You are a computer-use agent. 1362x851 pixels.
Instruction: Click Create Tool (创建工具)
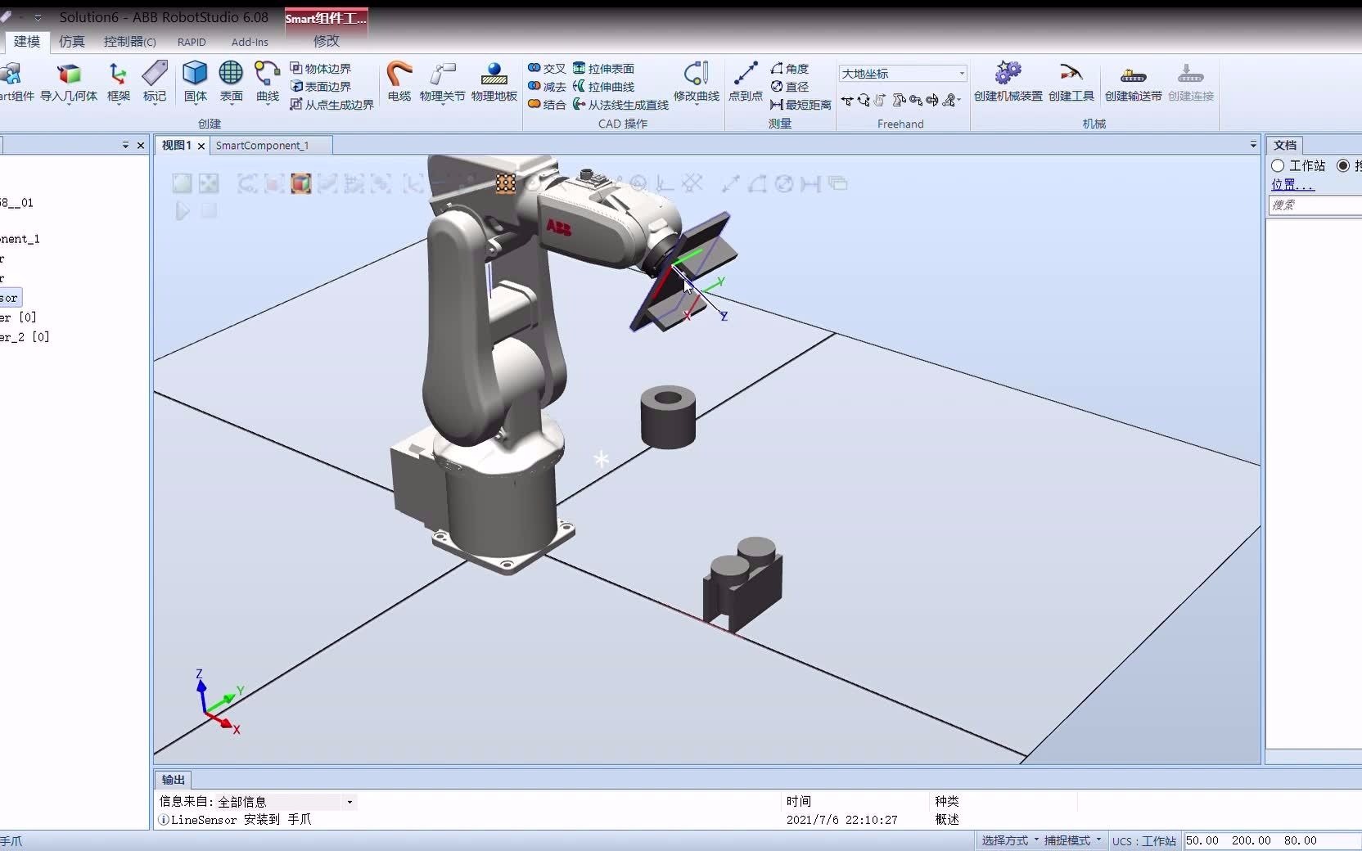click(x=1071, y=82)
